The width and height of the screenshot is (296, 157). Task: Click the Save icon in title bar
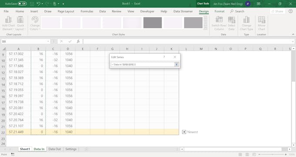32,3
